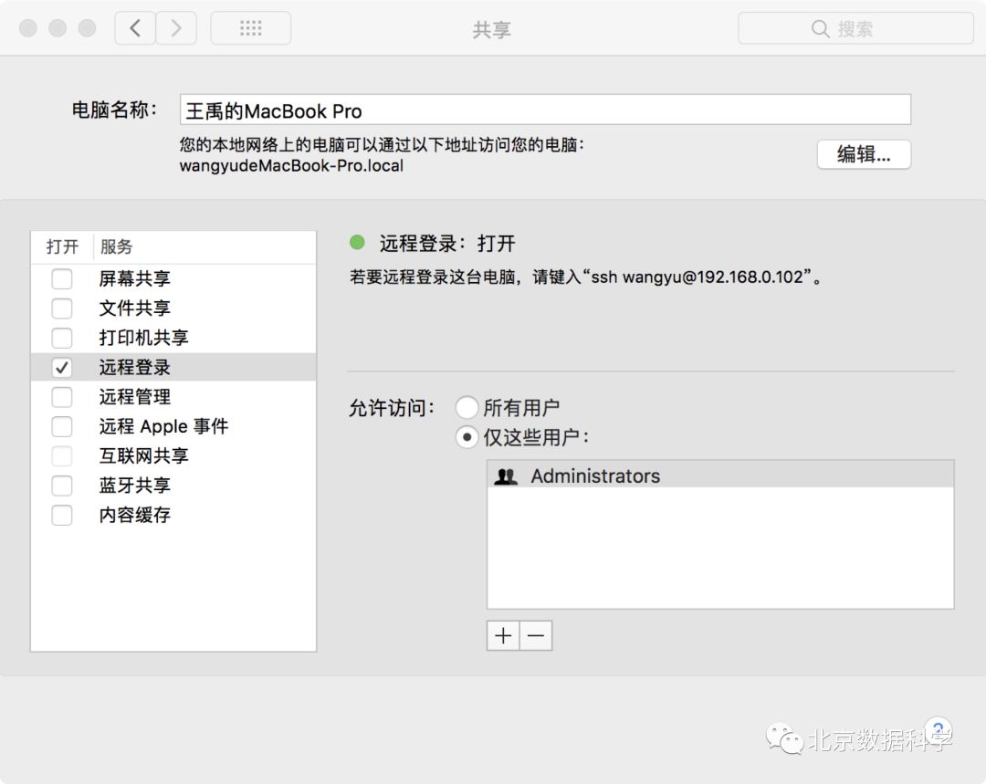This screenshot has width=986, height=784.
Task: Enable 文件共享 checkbox
Action: (x=61, y=308)
